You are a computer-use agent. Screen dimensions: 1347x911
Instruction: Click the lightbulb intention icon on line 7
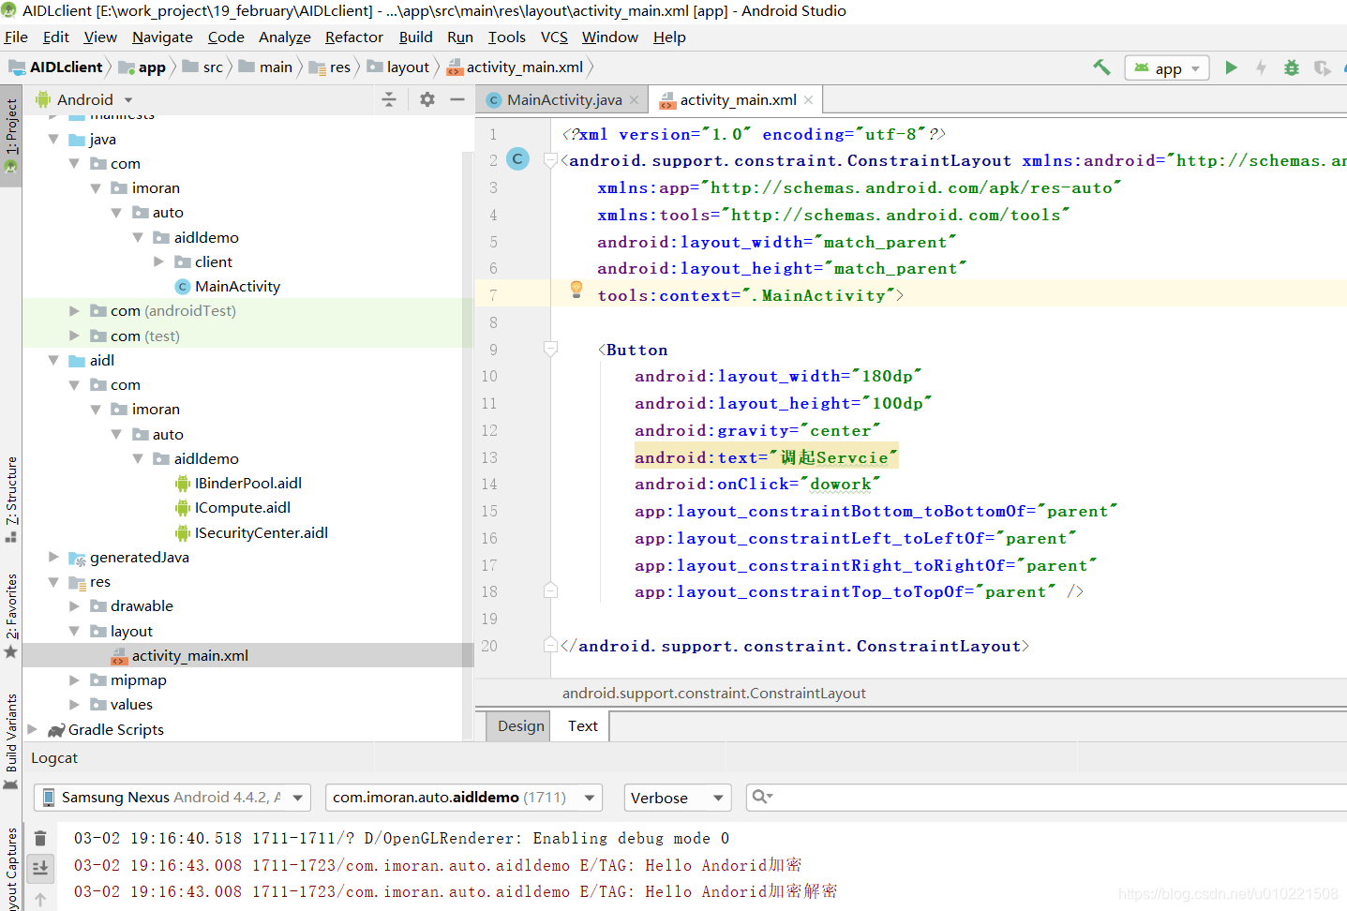[576, 291]
